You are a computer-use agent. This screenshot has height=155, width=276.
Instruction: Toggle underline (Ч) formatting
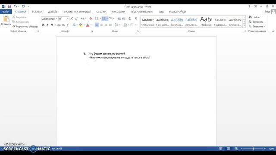click(52, 25)
